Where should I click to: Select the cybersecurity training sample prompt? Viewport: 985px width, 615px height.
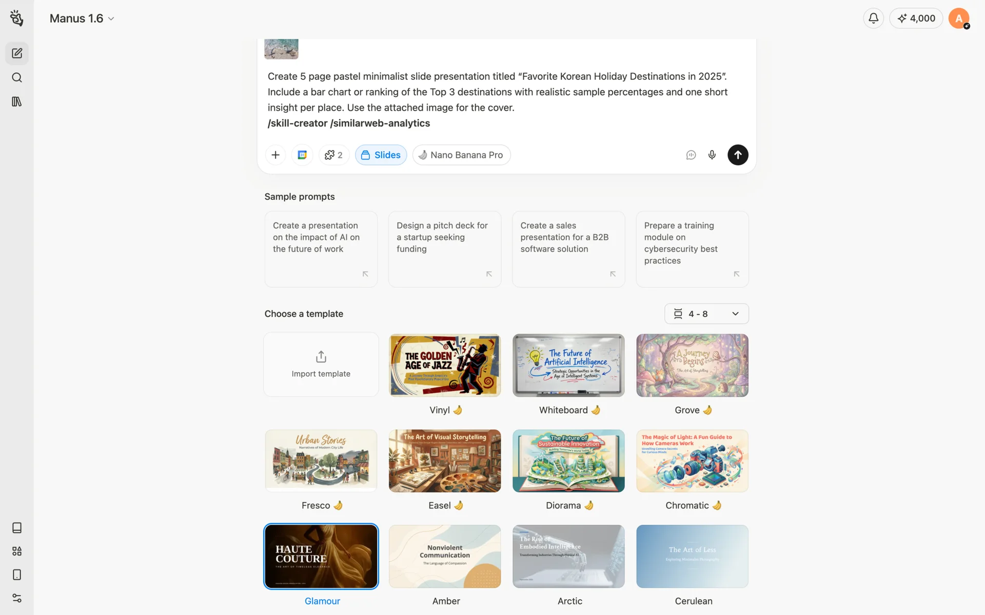click(692, 249)
